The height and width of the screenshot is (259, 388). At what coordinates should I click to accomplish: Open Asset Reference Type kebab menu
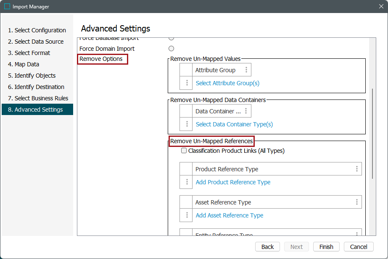pos(356,202)
